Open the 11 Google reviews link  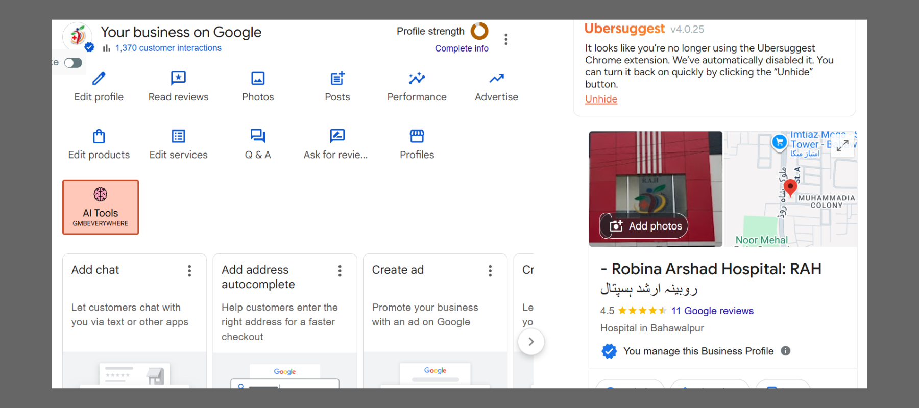coord(712,311)
